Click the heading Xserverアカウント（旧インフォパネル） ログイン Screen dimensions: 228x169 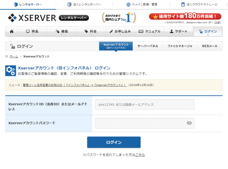(x=64, y=68)
